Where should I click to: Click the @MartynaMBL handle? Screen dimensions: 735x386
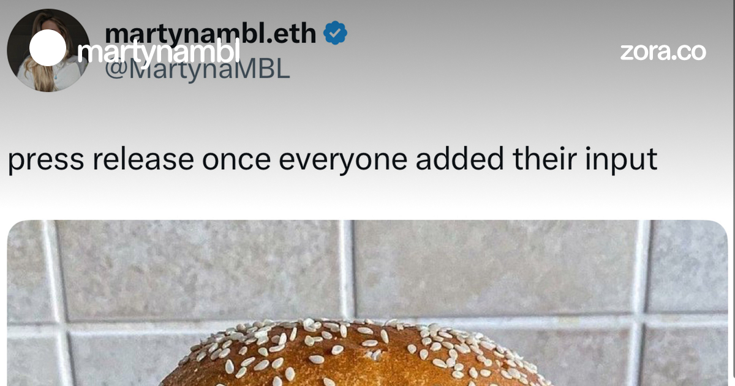point(197,69)
